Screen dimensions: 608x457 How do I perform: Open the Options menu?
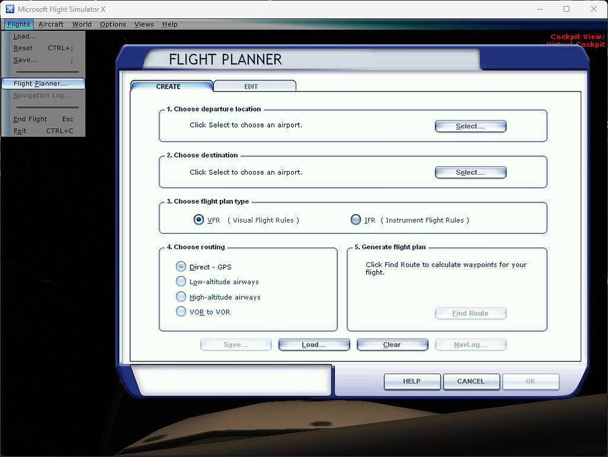coord(113,24)
